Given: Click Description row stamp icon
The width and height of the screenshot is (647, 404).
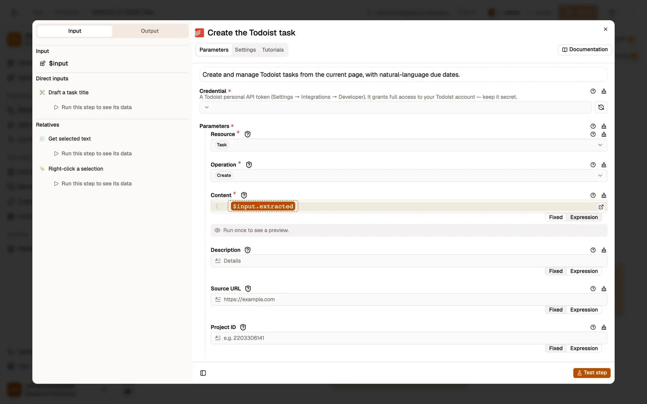Looking at the screenshot, I should click(604, 250).
